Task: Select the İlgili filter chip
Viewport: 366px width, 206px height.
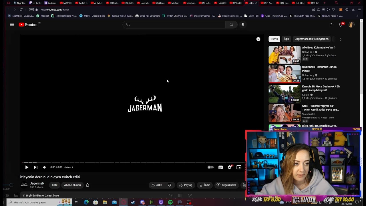Action: [286, 39]
